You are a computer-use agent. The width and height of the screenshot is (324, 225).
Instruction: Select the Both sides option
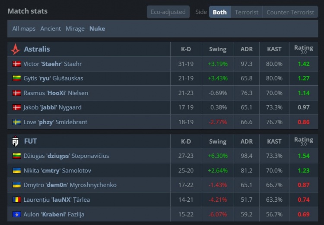(x=219, y=12)
